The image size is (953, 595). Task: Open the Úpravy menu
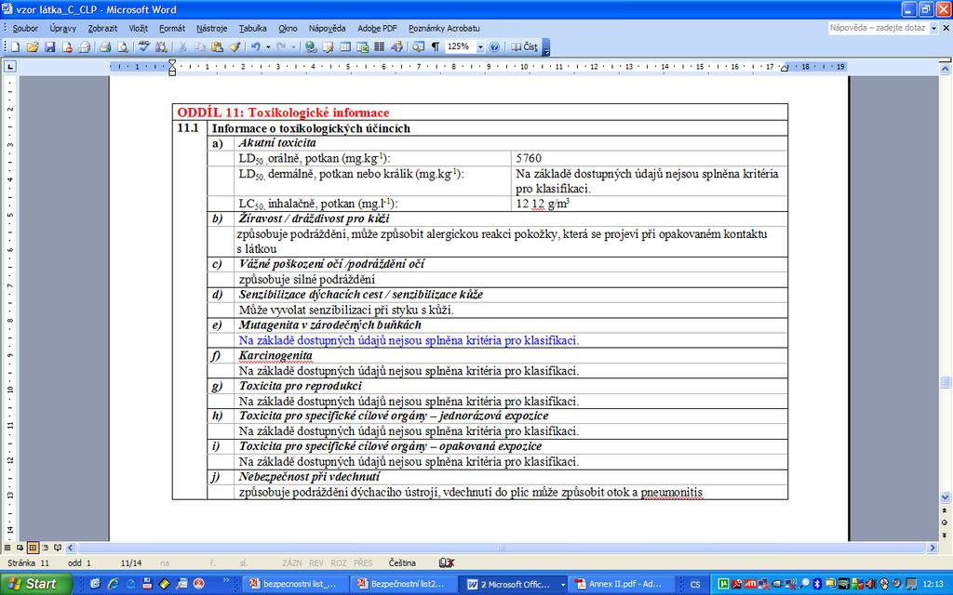[62, 28]
